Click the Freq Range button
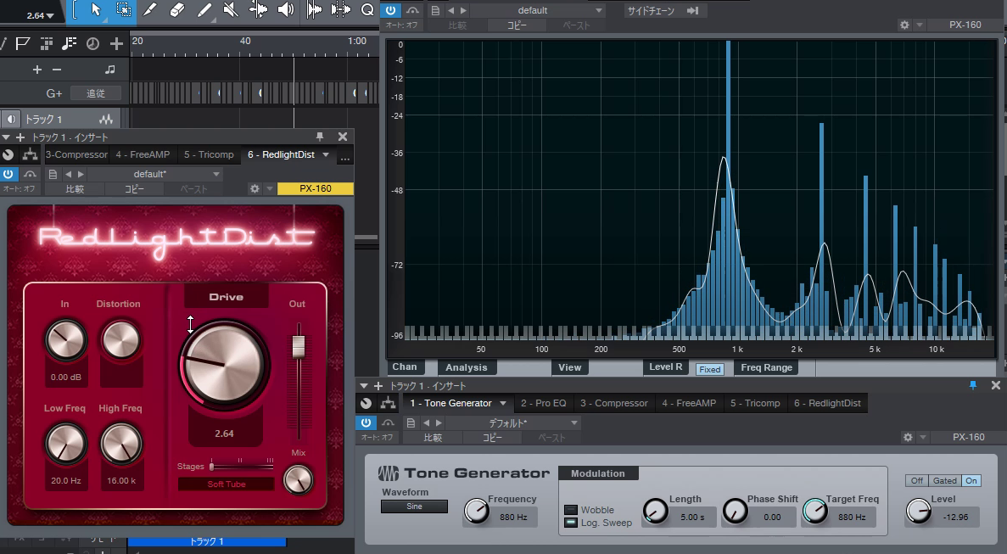Screen dimensions: 1007x554 coord(766,367)
